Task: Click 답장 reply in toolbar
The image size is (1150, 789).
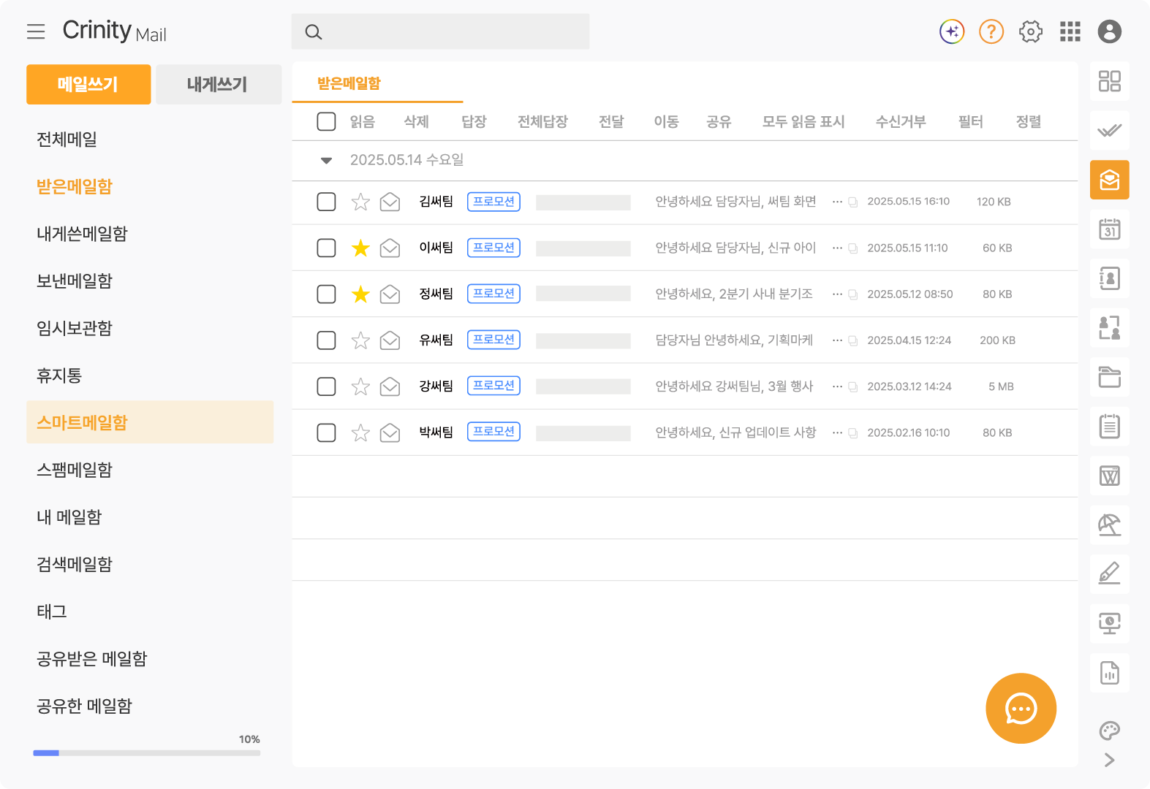Action: pos(474,122)
